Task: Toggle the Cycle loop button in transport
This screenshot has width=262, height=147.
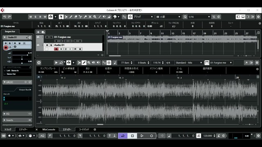Action: coord(123,136)
